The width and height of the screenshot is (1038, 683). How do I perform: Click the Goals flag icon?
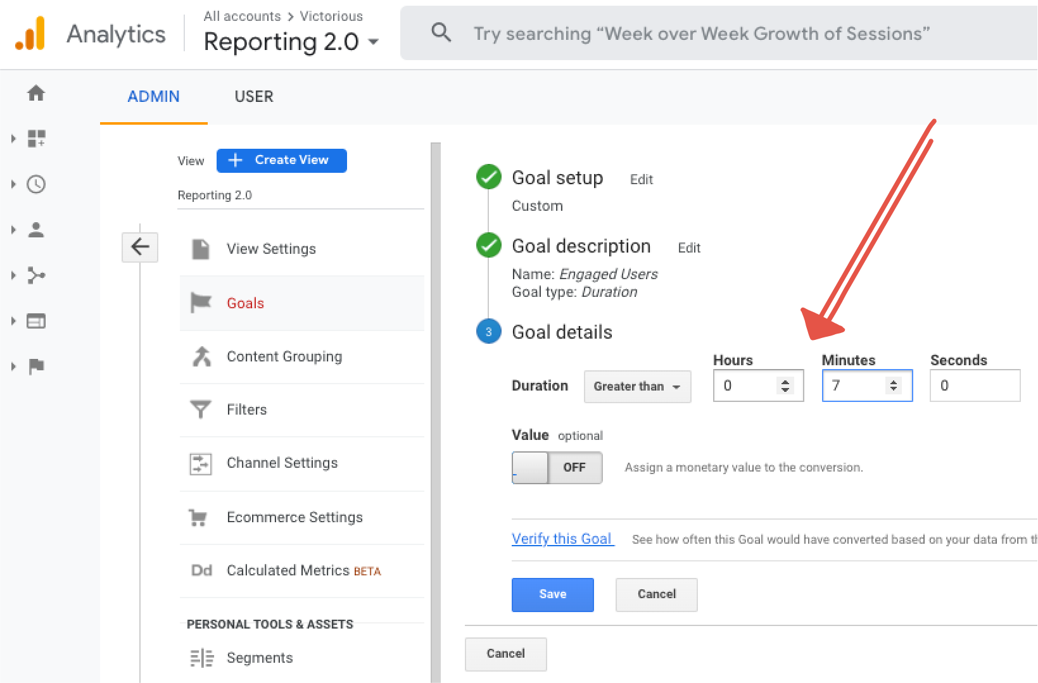[201, 303]
